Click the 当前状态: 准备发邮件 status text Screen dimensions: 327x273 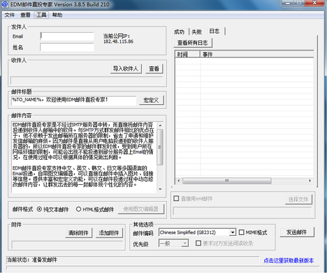point(32,260)
